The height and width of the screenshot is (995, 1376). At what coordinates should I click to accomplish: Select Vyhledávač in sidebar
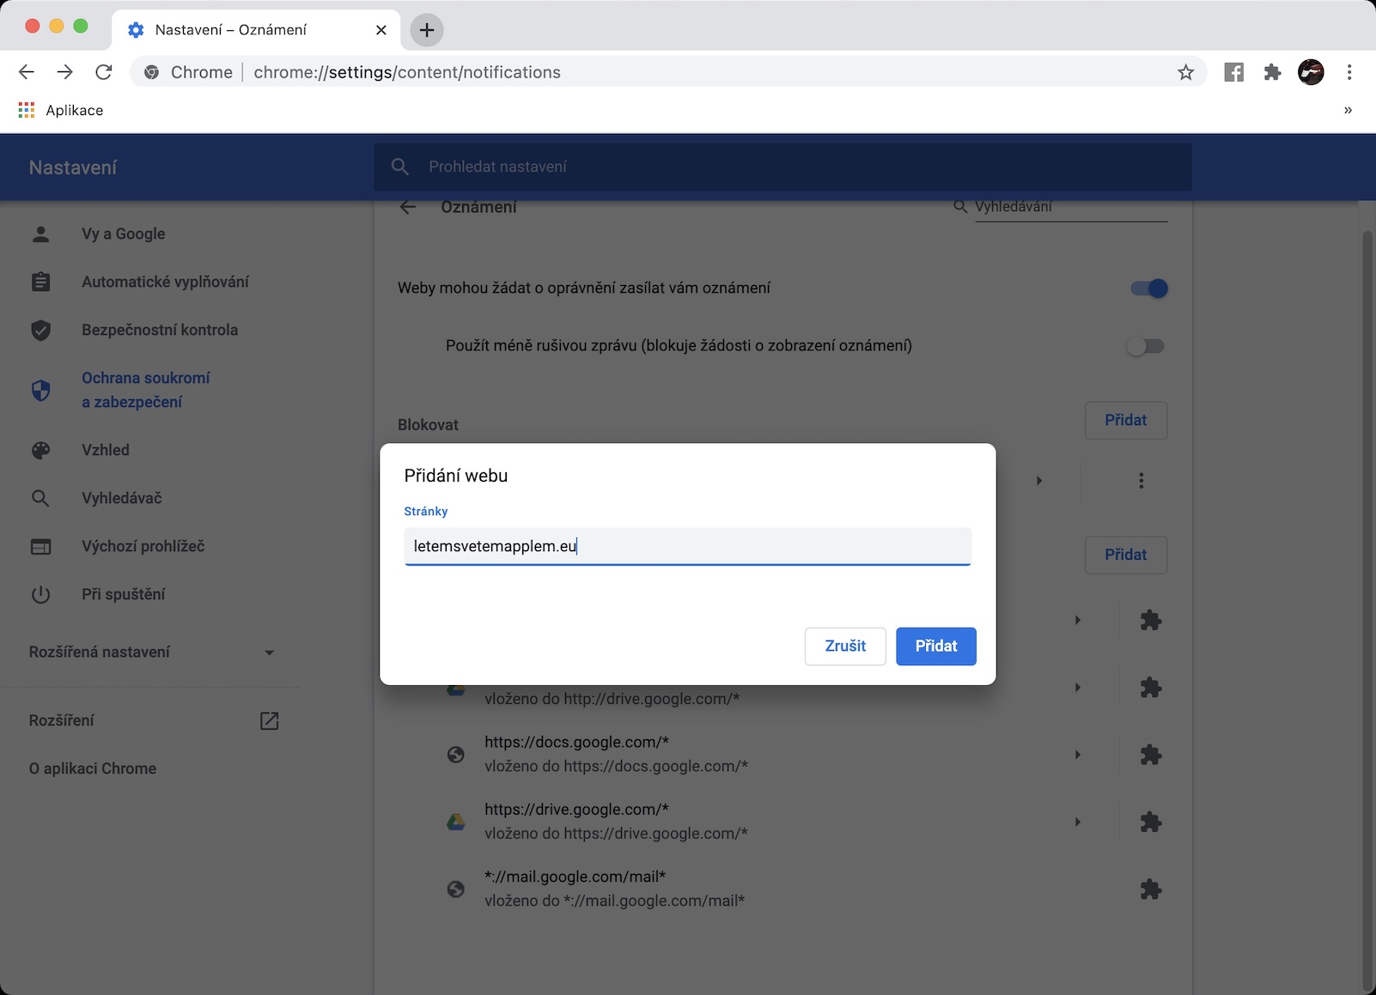[x=121, y=498]
